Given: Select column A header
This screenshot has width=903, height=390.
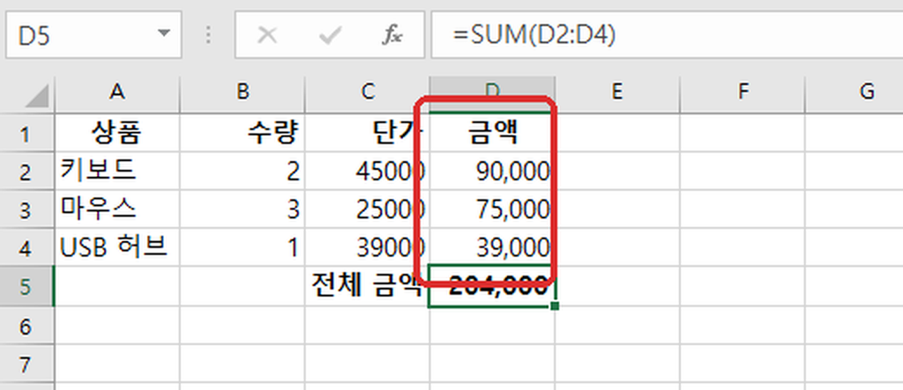Looking at the screenshot, I should point(117,92).
